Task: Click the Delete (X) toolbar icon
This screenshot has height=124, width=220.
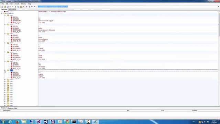Action: pyautogui.click(x=23, y=7)
